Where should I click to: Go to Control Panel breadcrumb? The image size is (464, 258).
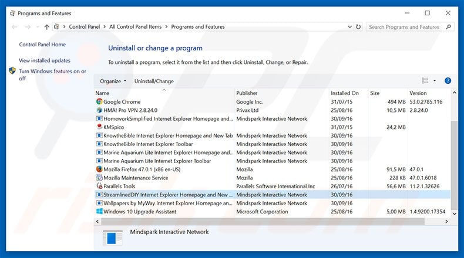(85, 26)
